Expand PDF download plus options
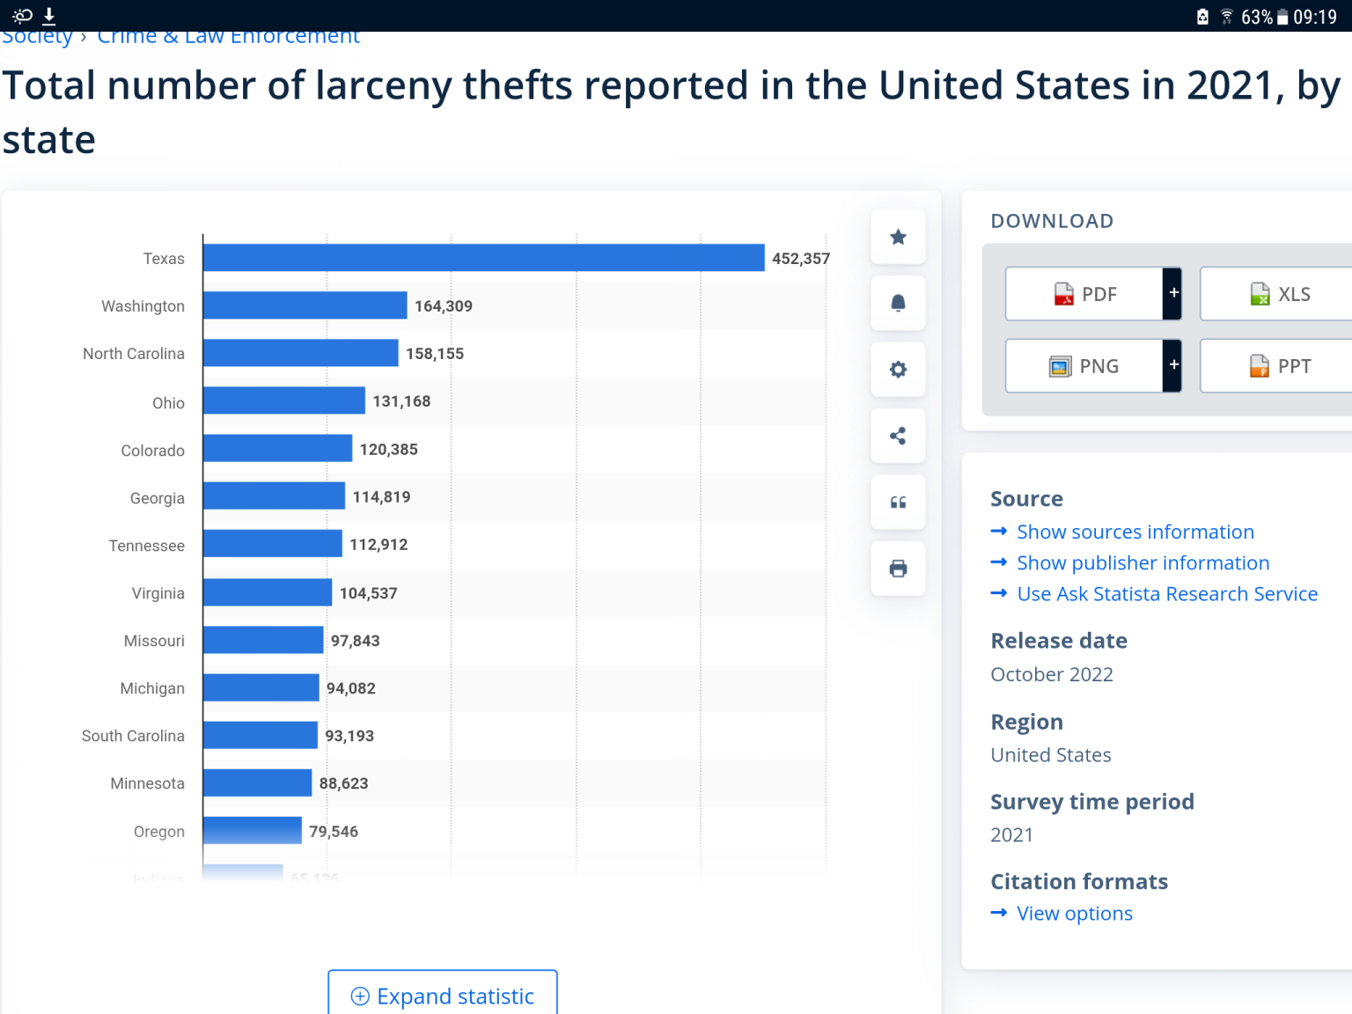The height and width of the screenshot is (1014, 1352). click(1172, 293)
